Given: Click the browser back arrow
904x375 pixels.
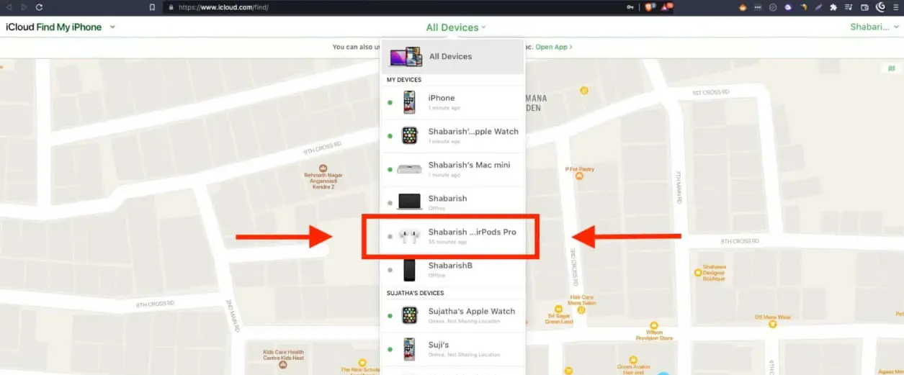Looking at the screenshot, I should pos(10,7).
